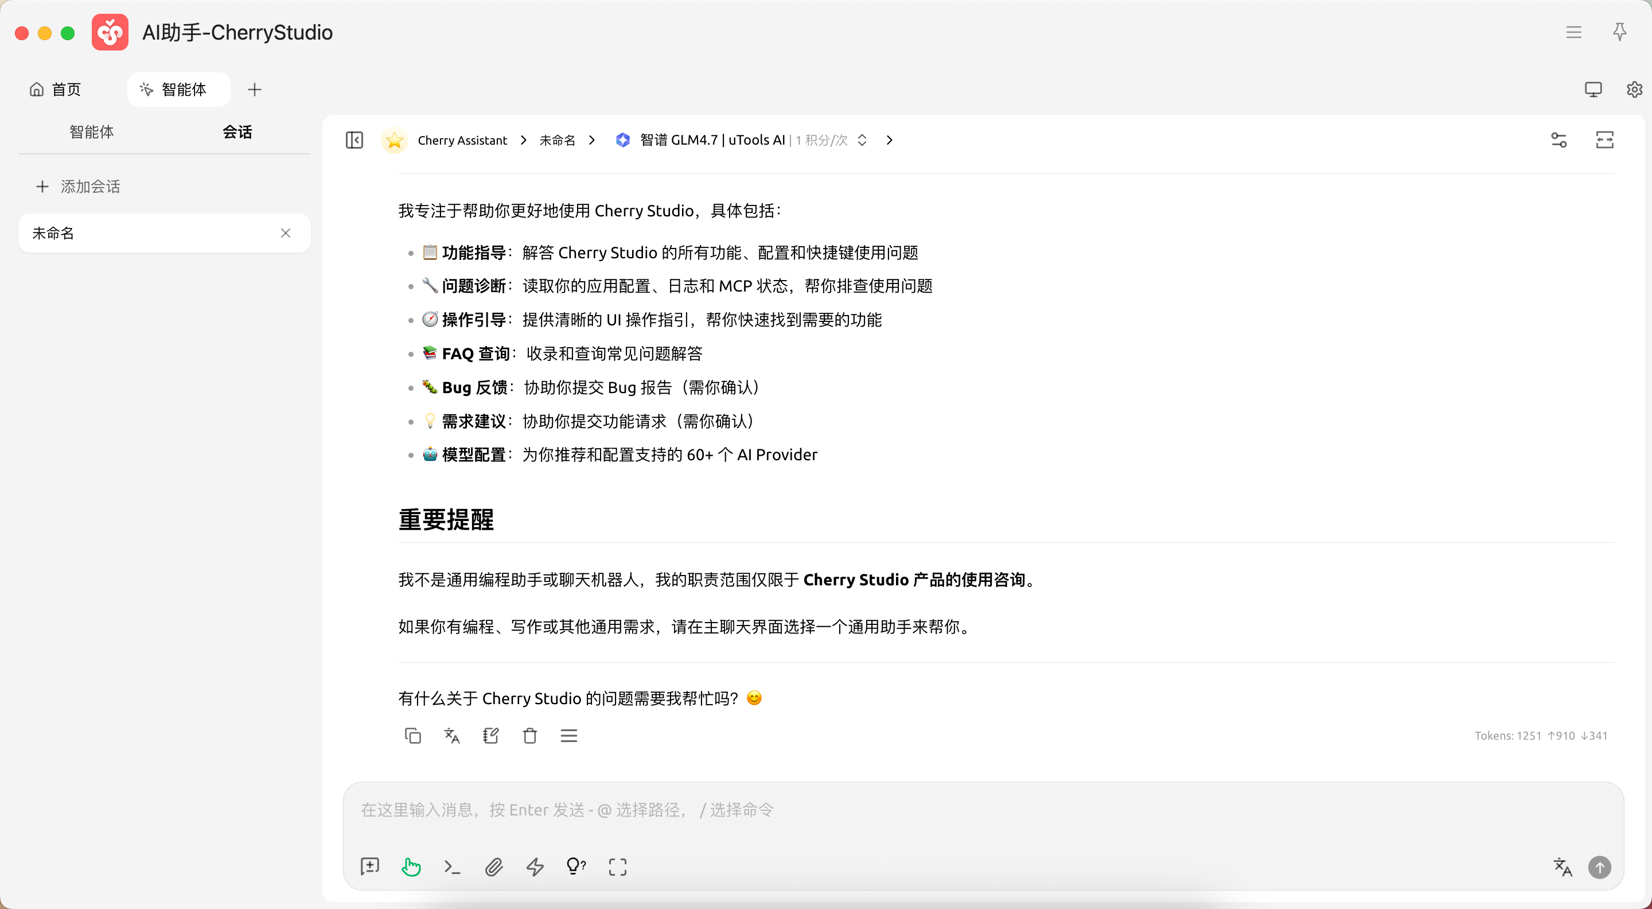Expand the chevron after model selector
Screen dimensions: 1652x909
tap(890, 141)
